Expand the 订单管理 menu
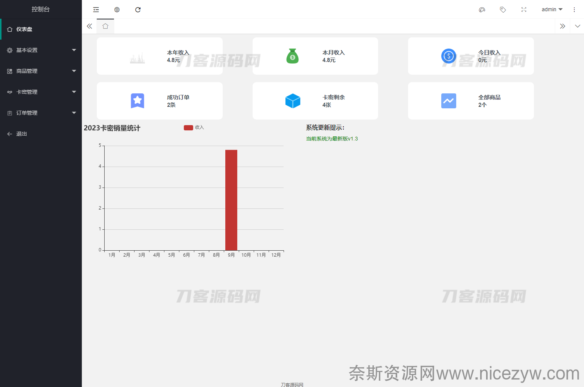584x387 pixels. (41, 113)
